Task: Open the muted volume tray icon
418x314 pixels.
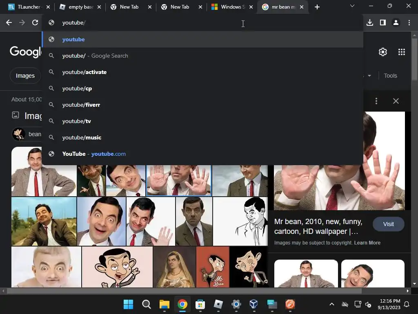Action: (x=368, y=304)
